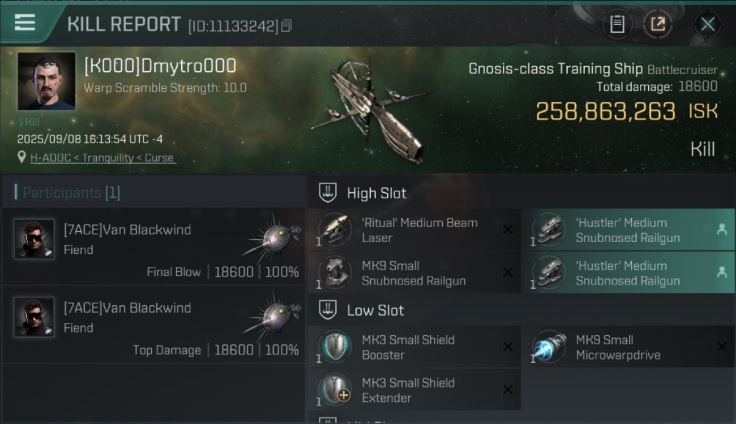Select first 'Hustler' Medium Snubnosed Railgun
This screenshot has width=736, height=424.
tap(628, 230)
